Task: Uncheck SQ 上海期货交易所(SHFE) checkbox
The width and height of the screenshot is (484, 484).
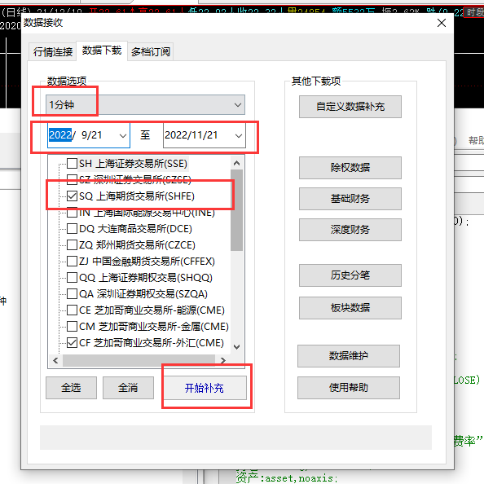Action: [x=72, y=196]
